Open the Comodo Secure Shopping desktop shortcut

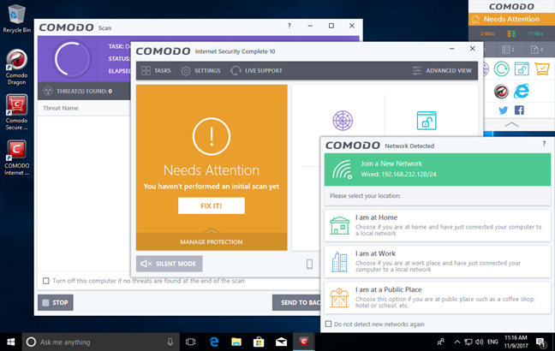click(16, 112)
